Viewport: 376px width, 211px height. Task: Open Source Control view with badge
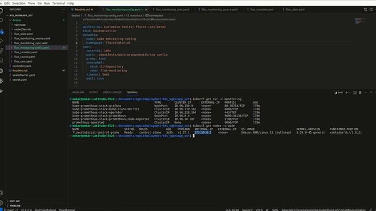[1, 31]
